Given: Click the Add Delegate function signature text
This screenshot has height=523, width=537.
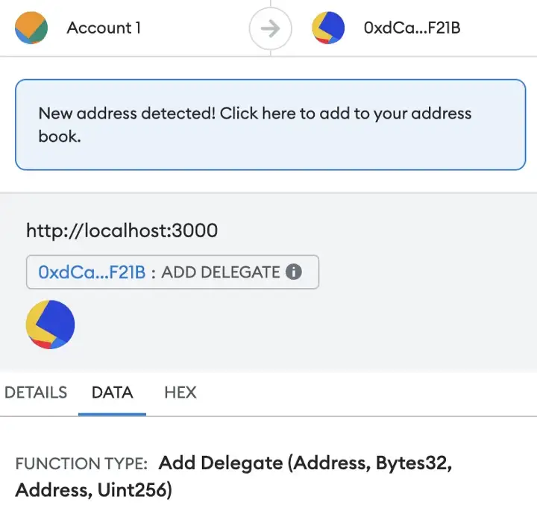Looking at the screenshot, I should click(305, 463).
